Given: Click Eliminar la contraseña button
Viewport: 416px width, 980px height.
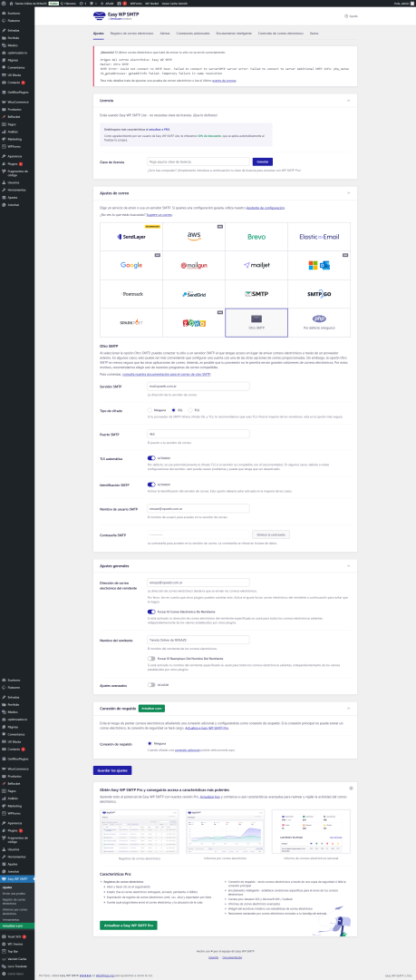Looking at the screenshot, I should (x=271, y=534).
